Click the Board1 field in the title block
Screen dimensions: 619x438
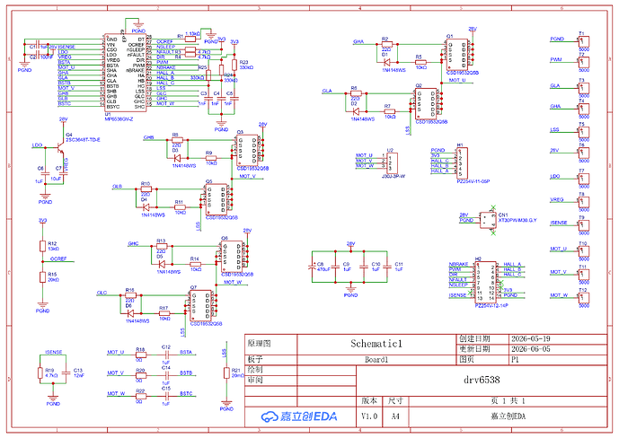click(376, 360)
